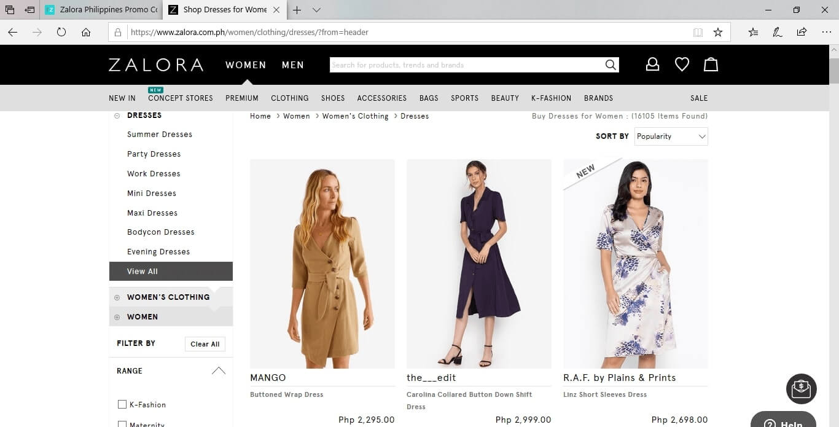The height and width of the screenshot is (427, 839).
Task: Open the SPORTS menu
Action: click(x=464, y=98)
